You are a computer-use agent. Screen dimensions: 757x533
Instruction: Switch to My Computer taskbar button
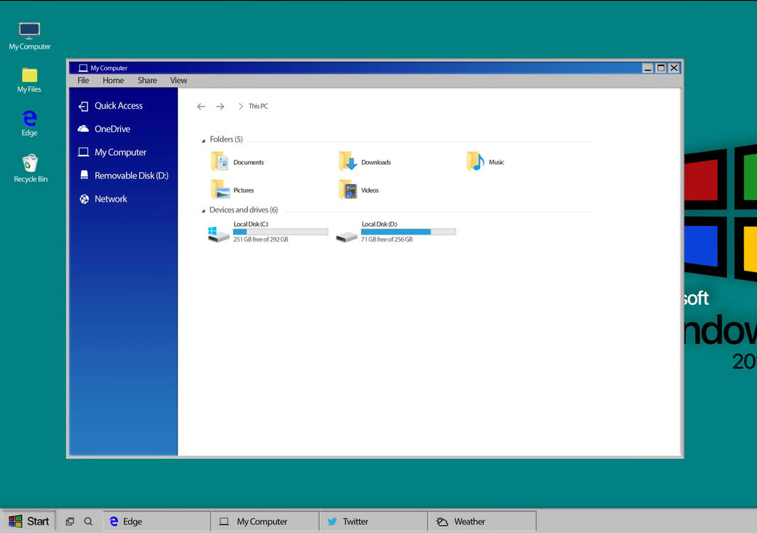265,522
